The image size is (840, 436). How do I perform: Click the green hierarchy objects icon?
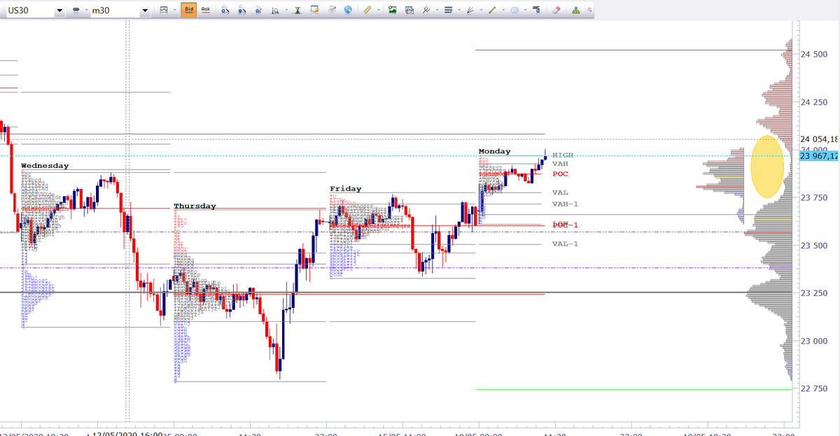576,10
